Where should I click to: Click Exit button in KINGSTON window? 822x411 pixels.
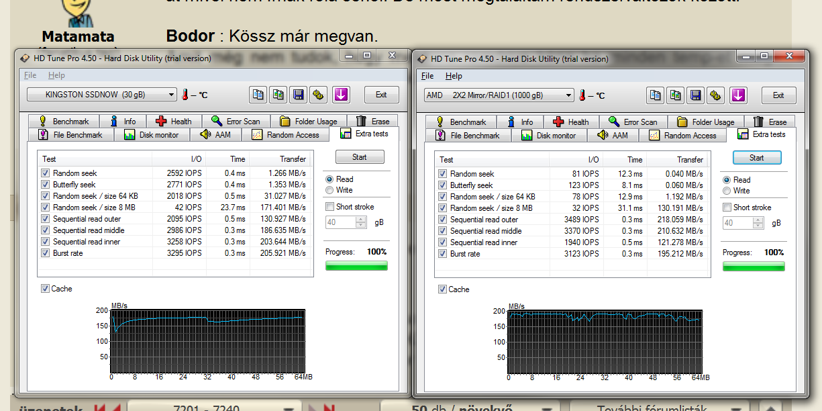coord(381,95)
